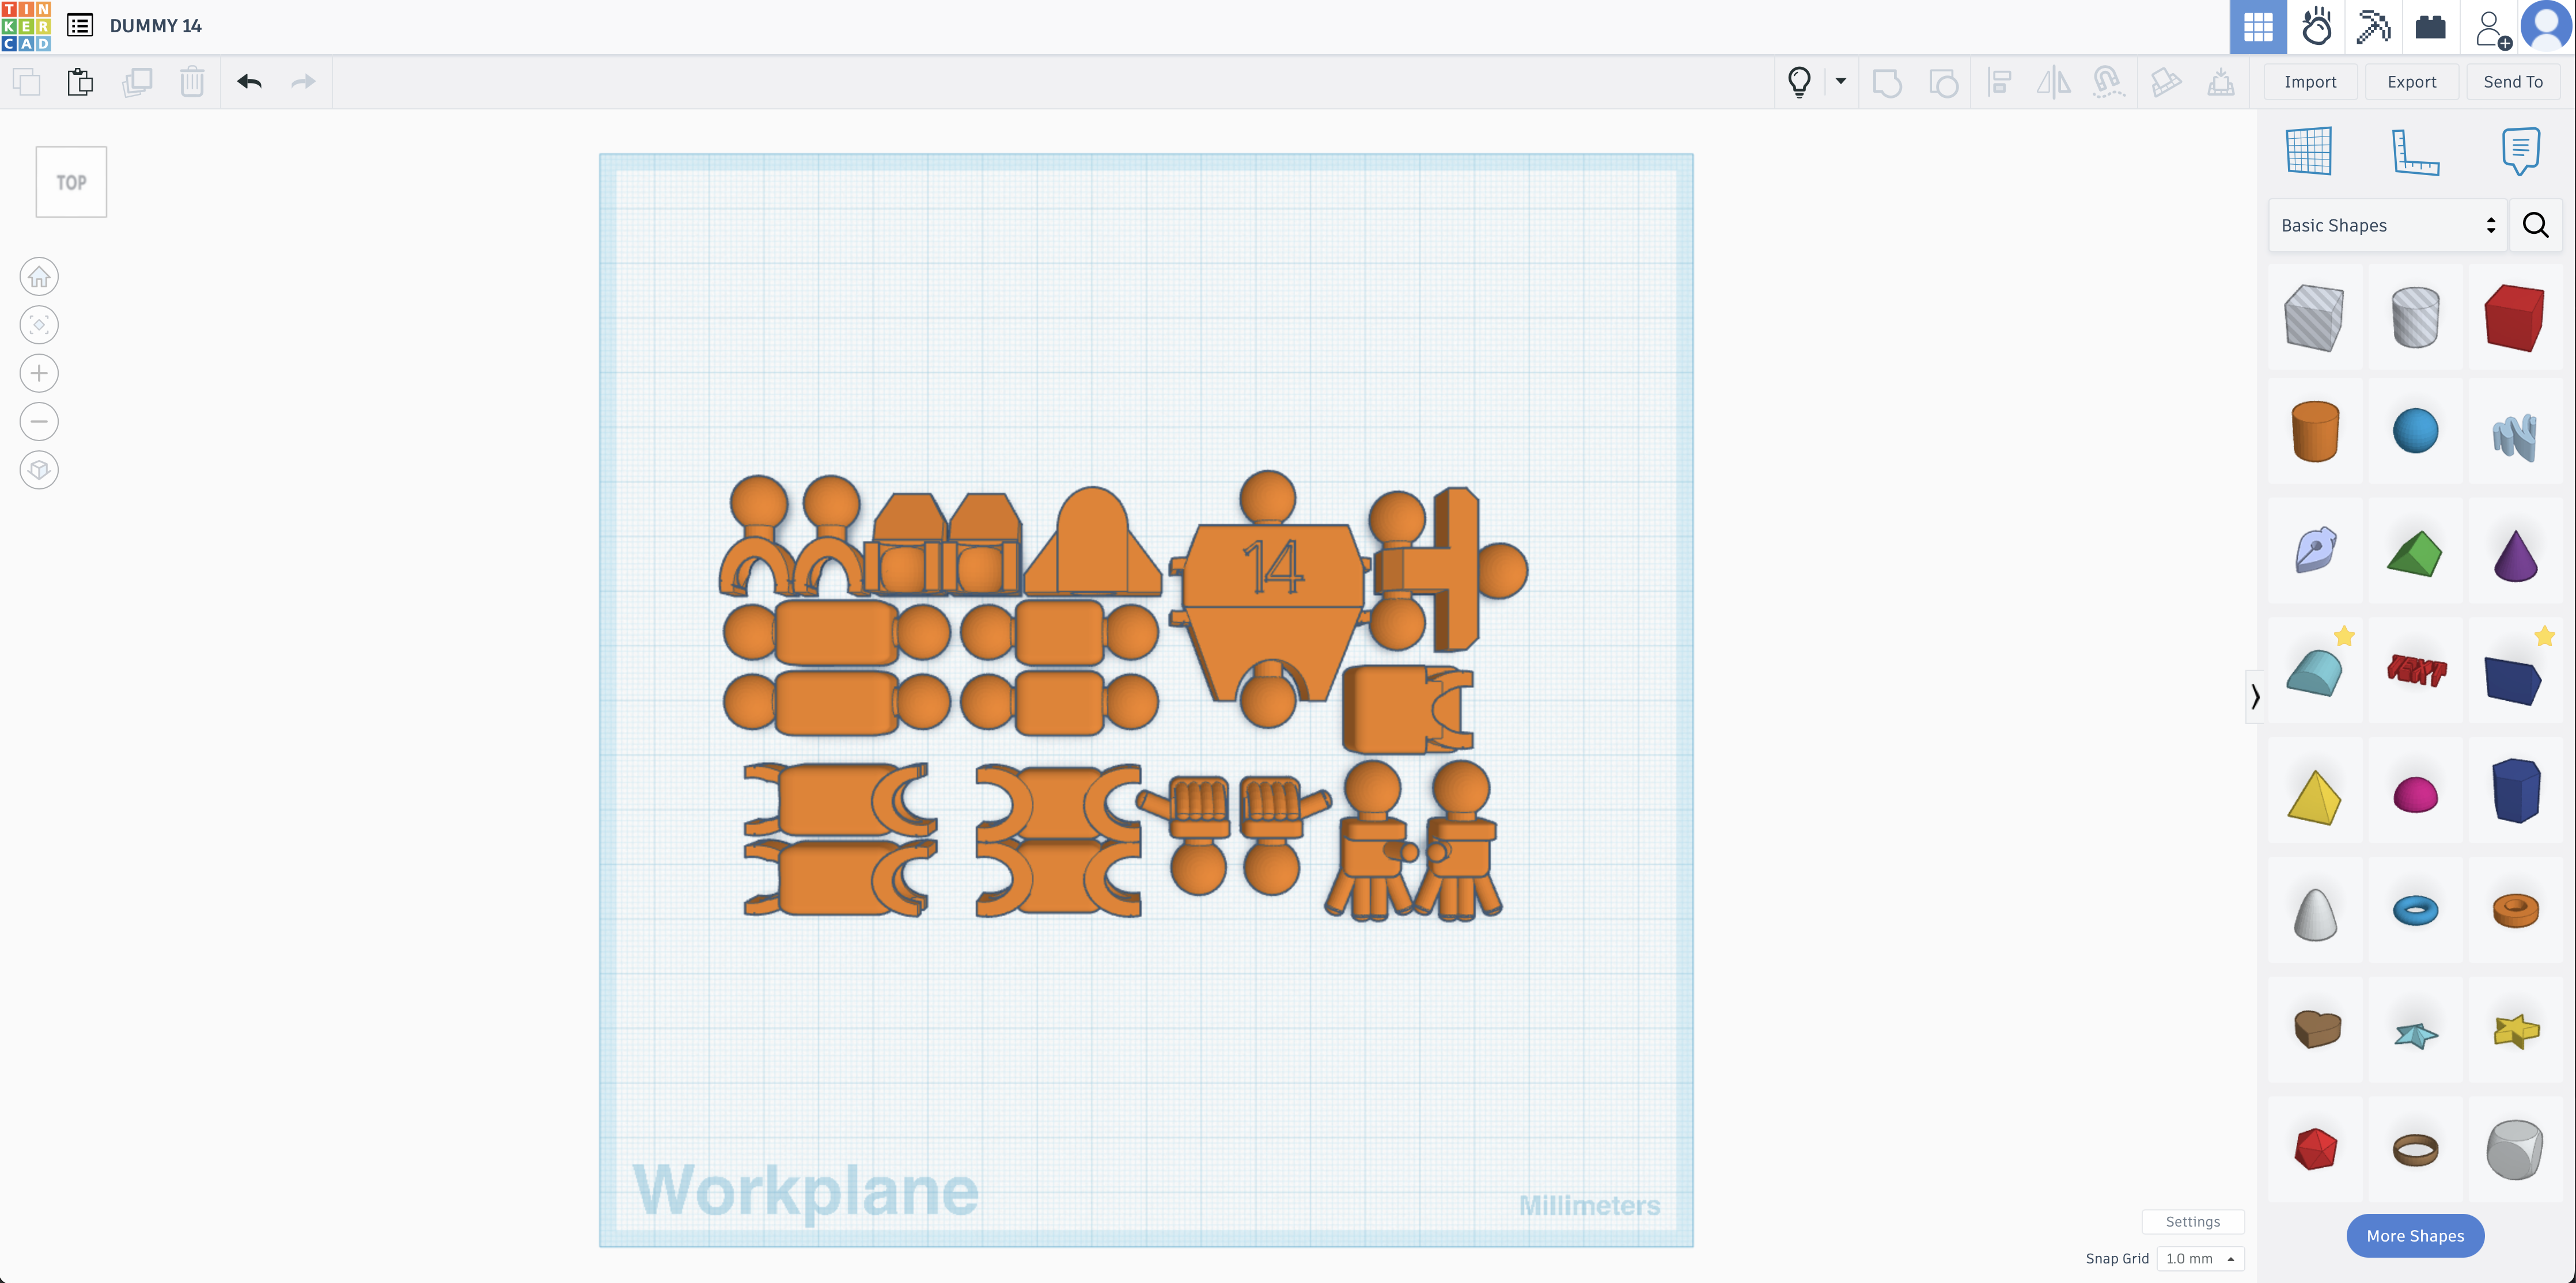
Task: Collapse the shapes panel chevron
Action: coord(2255,696)
